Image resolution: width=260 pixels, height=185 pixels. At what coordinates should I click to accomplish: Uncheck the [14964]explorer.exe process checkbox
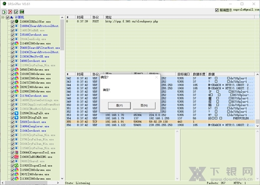pos(13,126)
